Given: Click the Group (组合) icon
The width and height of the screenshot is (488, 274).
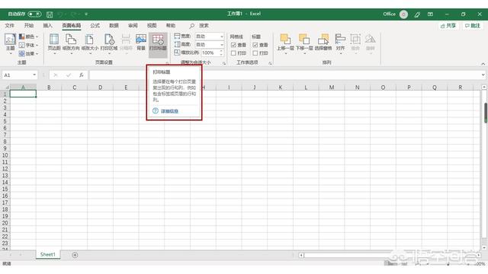Looking at the screenshot, I should pyautogui.click(x=355, y=39).
